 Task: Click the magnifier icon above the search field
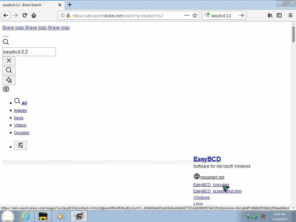[x=6, y=42]
